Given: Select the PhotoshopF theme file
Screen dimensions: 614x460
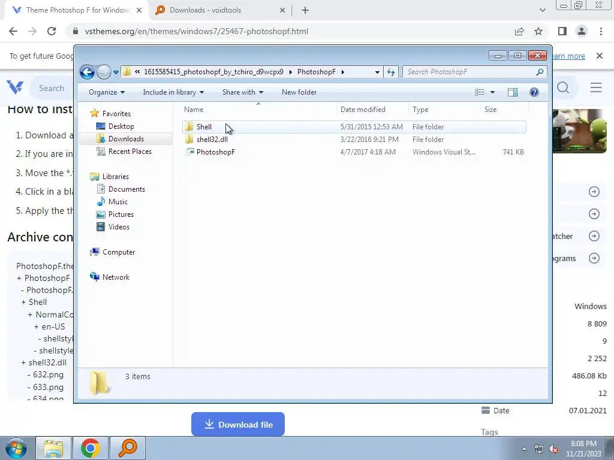Looking at the screenshot, I should coord(354,152).
